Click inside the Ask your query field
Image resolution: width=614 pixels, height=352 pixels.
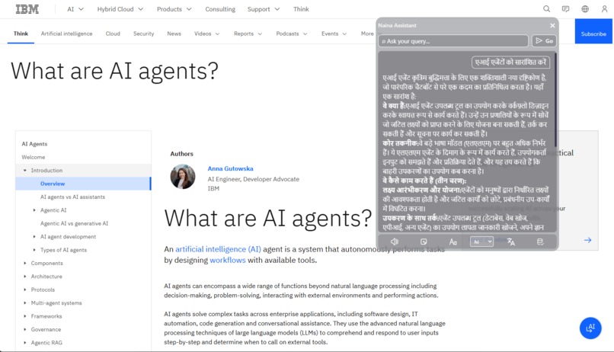coord(453,40)
